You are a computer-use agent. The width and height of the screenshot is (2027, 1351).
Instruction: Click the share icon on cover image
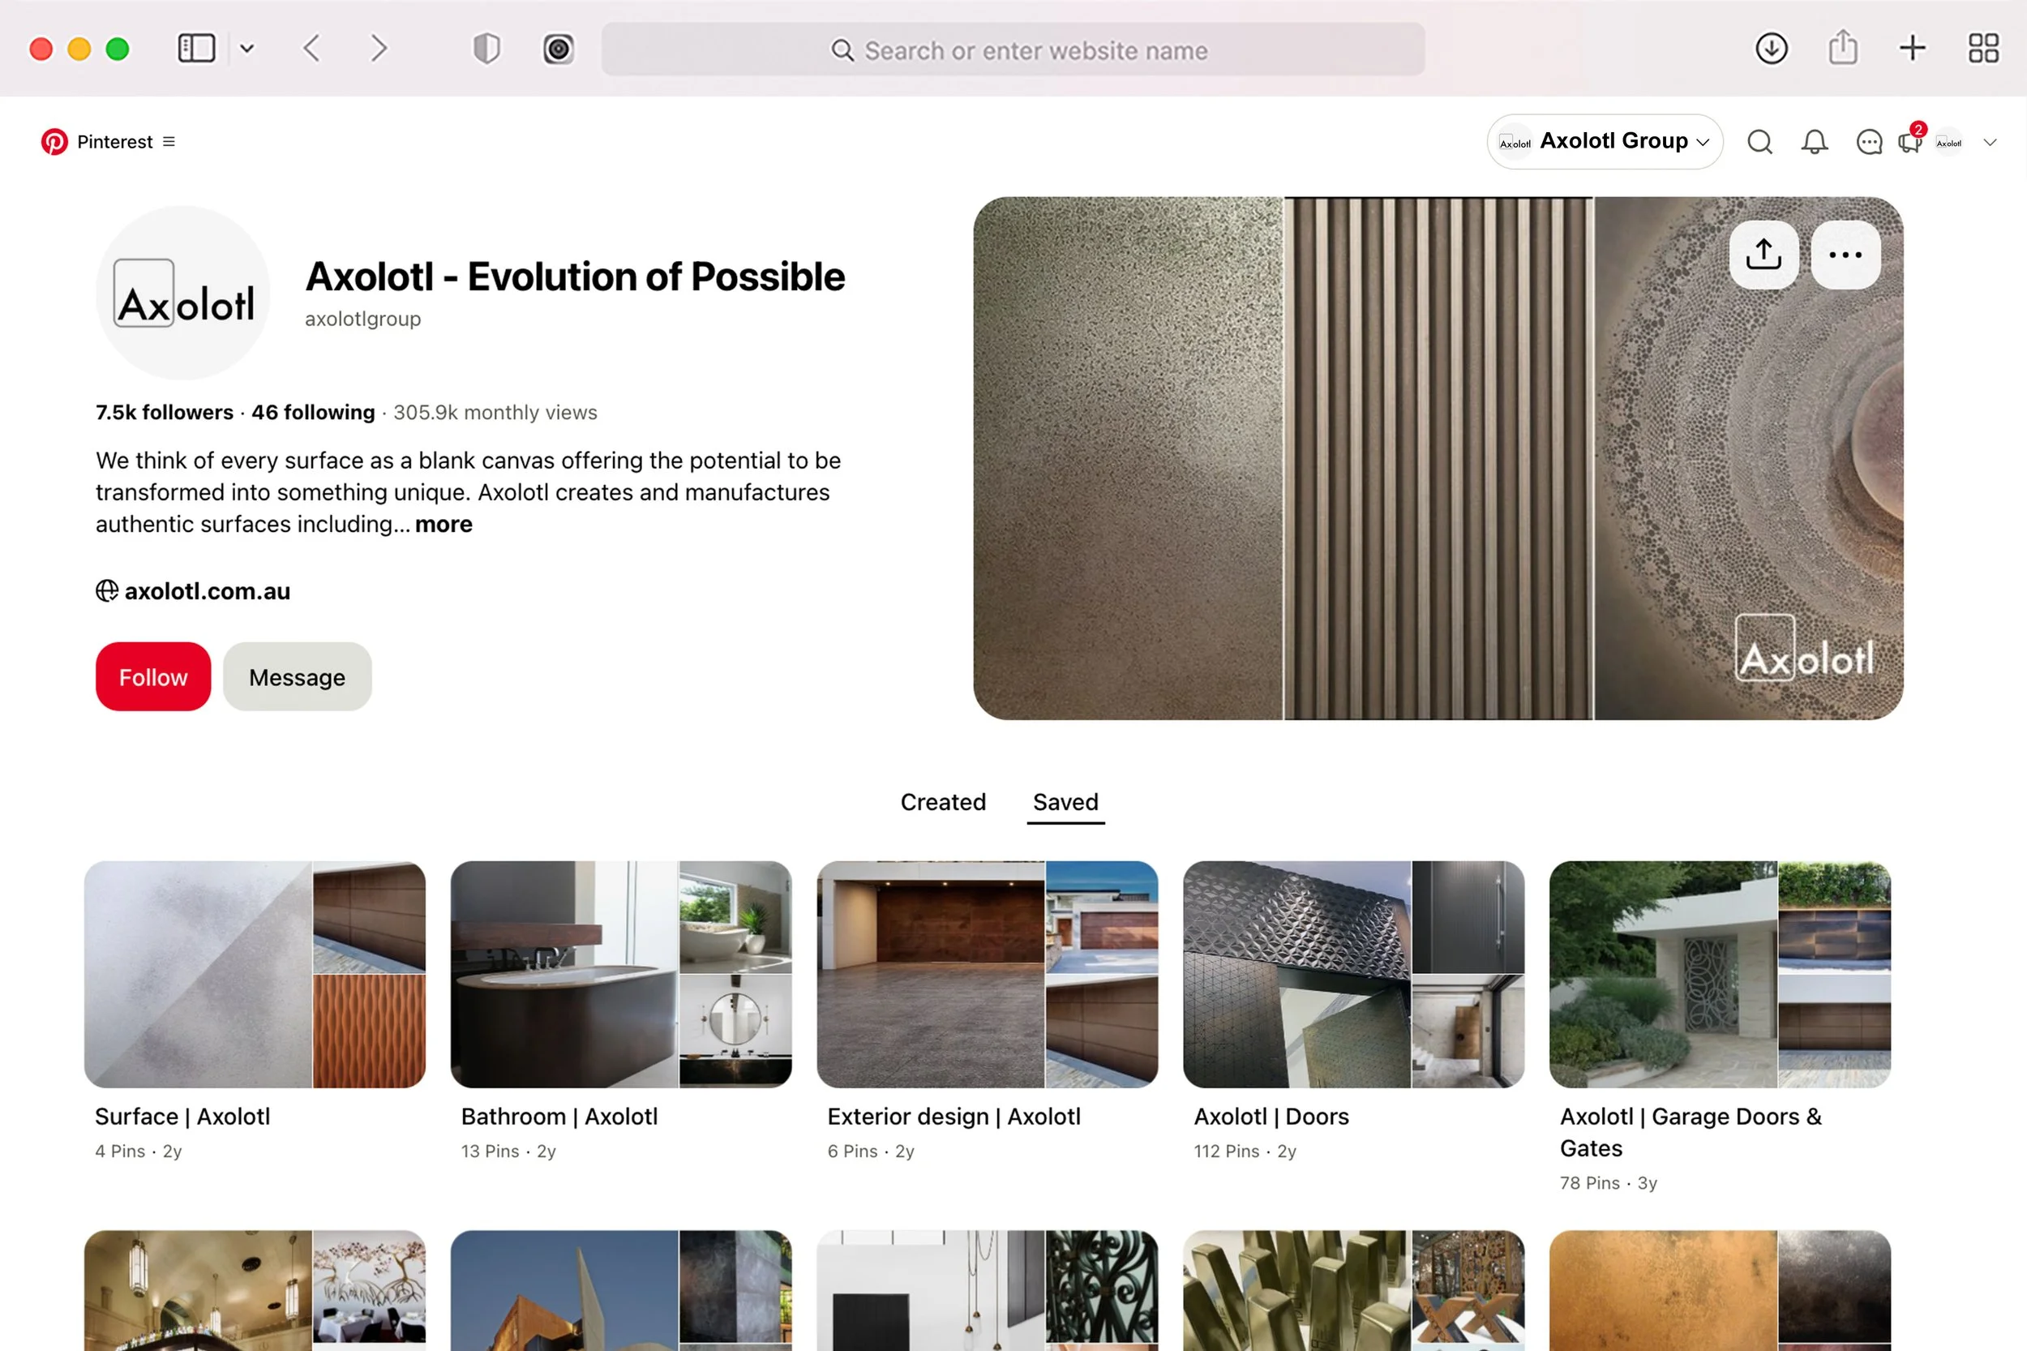[1763, 255]
